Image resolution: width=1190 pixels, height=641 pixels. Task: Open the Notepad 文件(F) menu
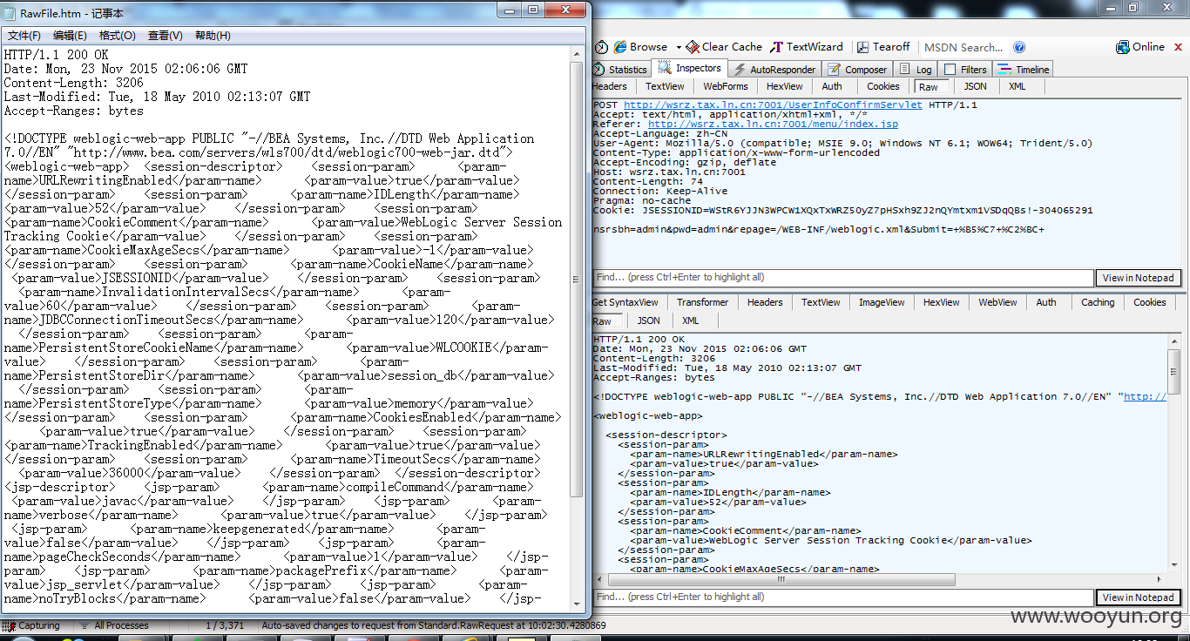tap(24, 36)
